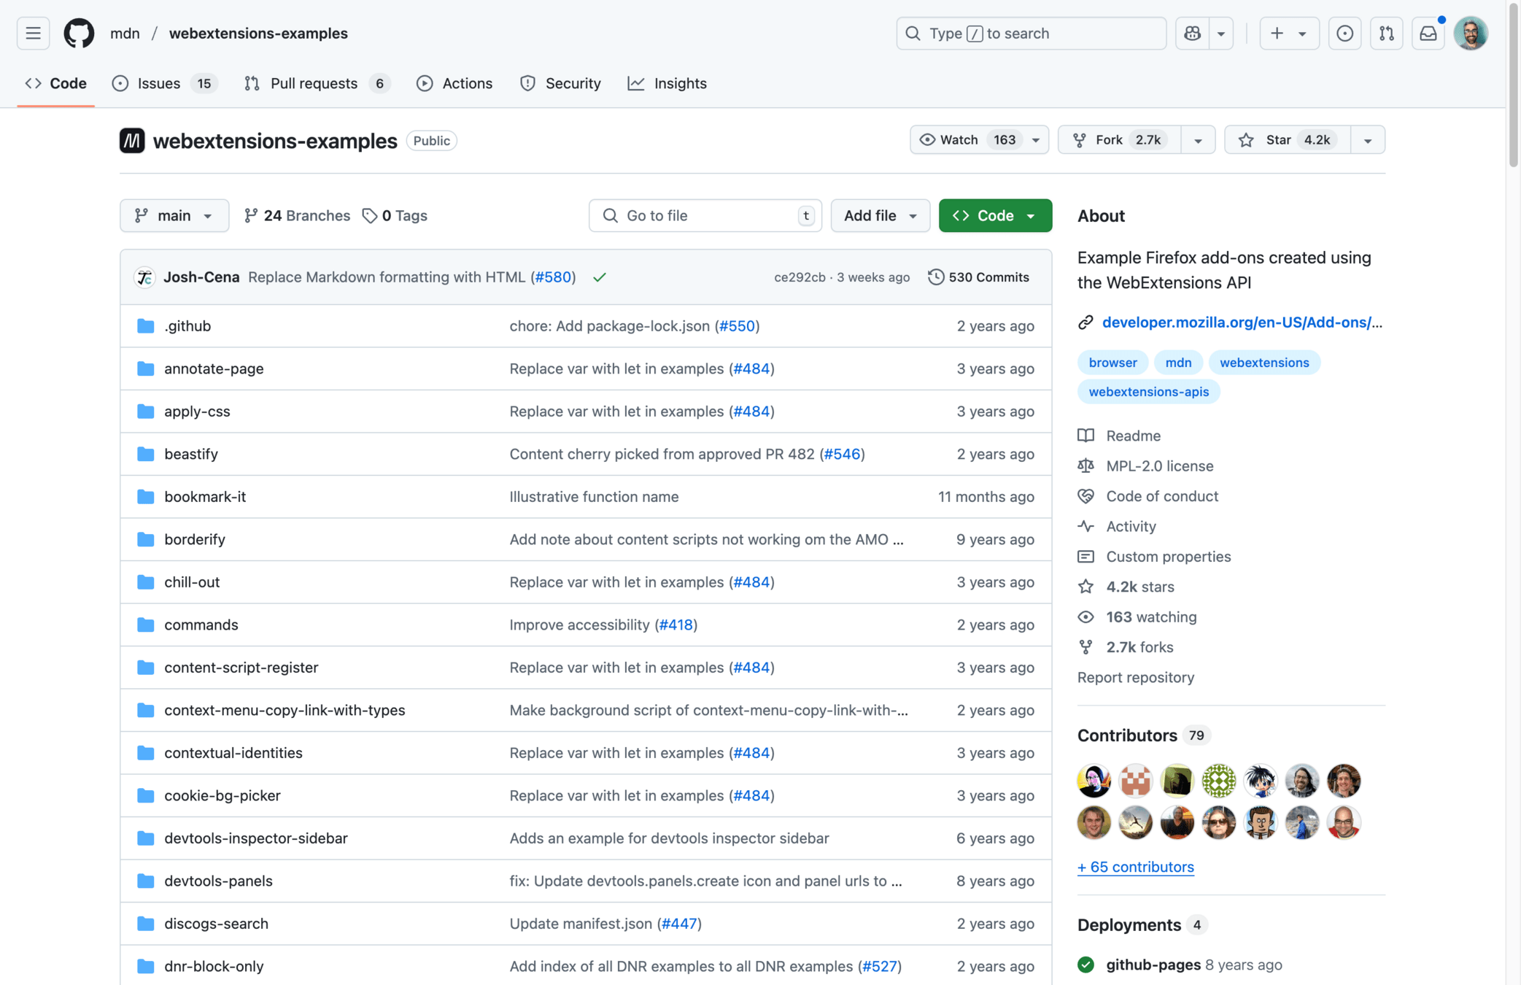Click the mdn owner link in breadcrumb
1521x985 pixels.
(125, 33)
